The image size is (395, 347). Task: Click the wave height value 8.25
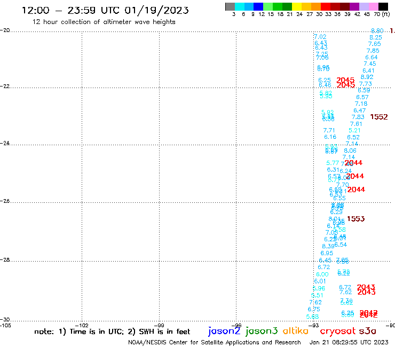[x=376, y=37]
